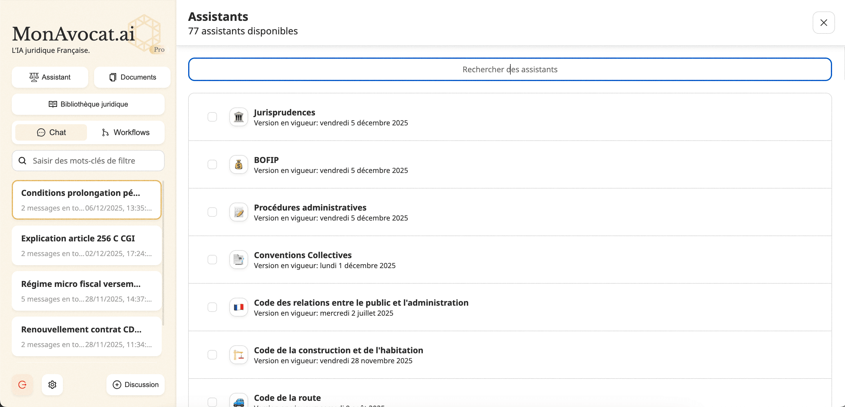Switch to the Workflows tab
Viewport: 845px width, 407px height.
coord(126,132)
